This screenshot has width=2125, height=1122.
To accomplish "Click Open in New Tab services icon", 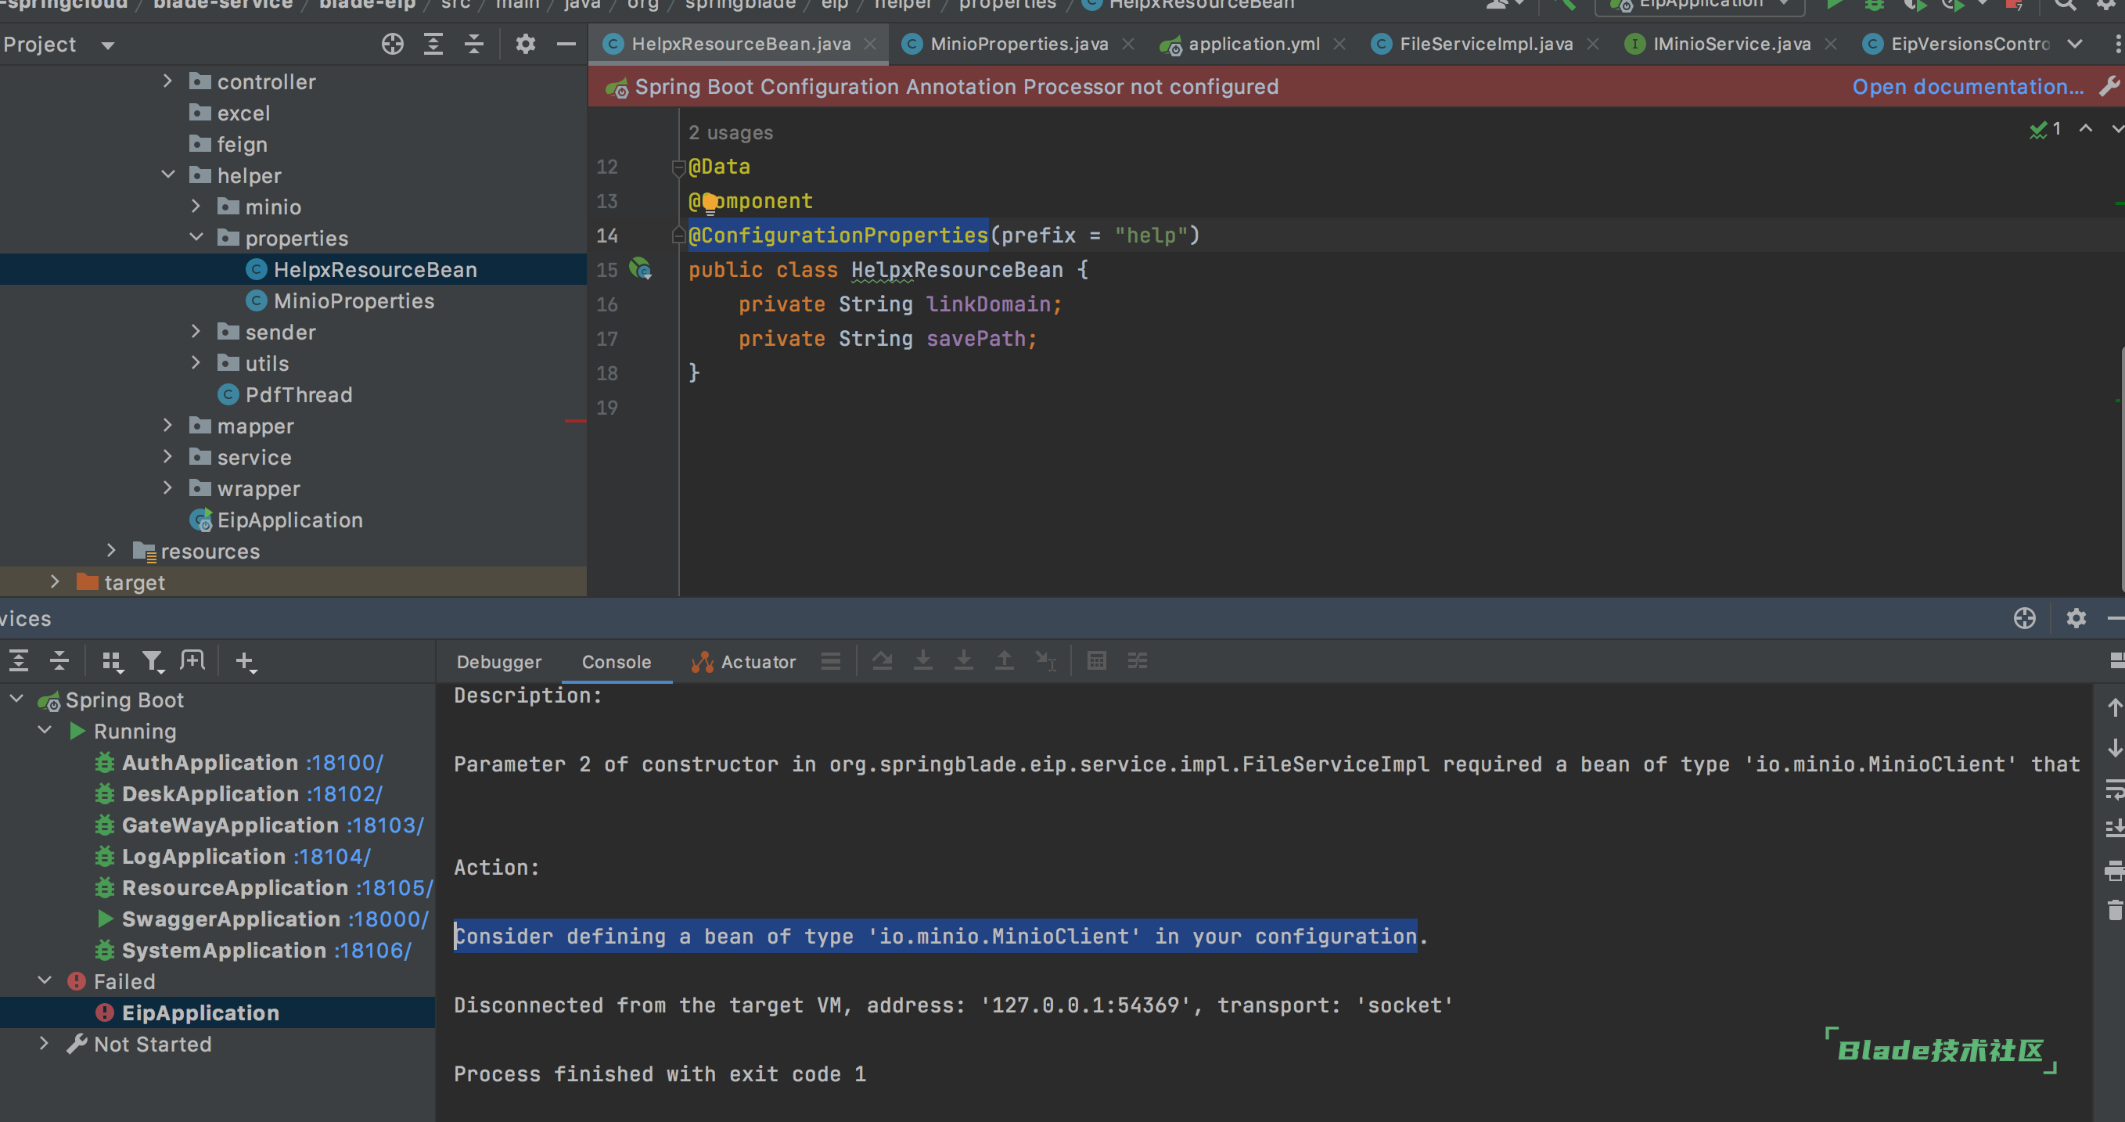I will tap(193, 660).
